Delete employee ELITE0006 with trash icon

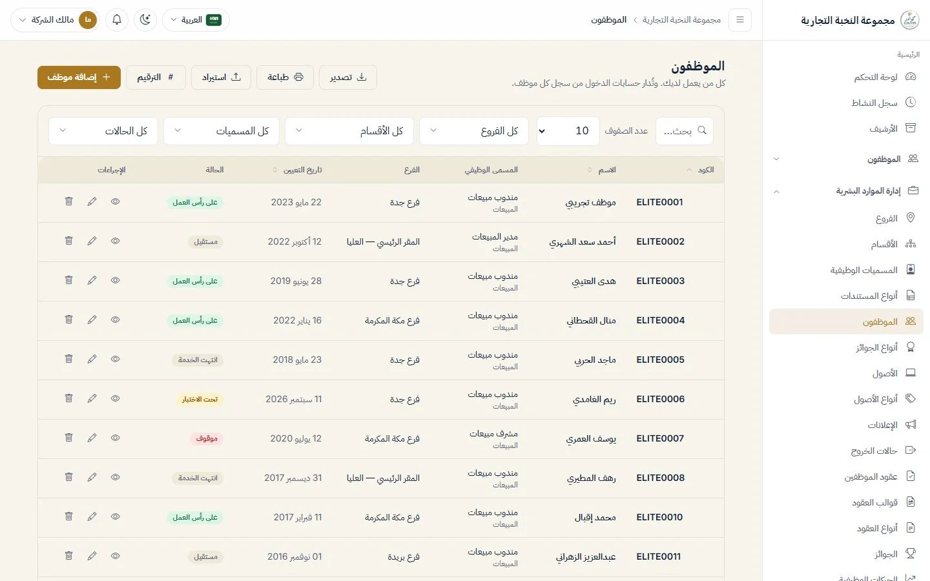[x=68, y=398]
